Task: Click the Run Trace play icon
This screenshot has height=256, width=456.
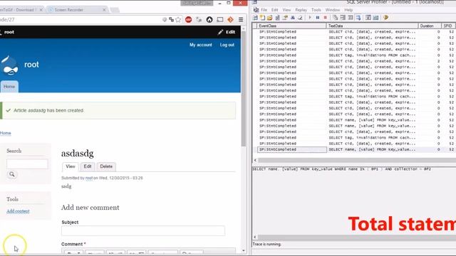Action: pos(310,18)
